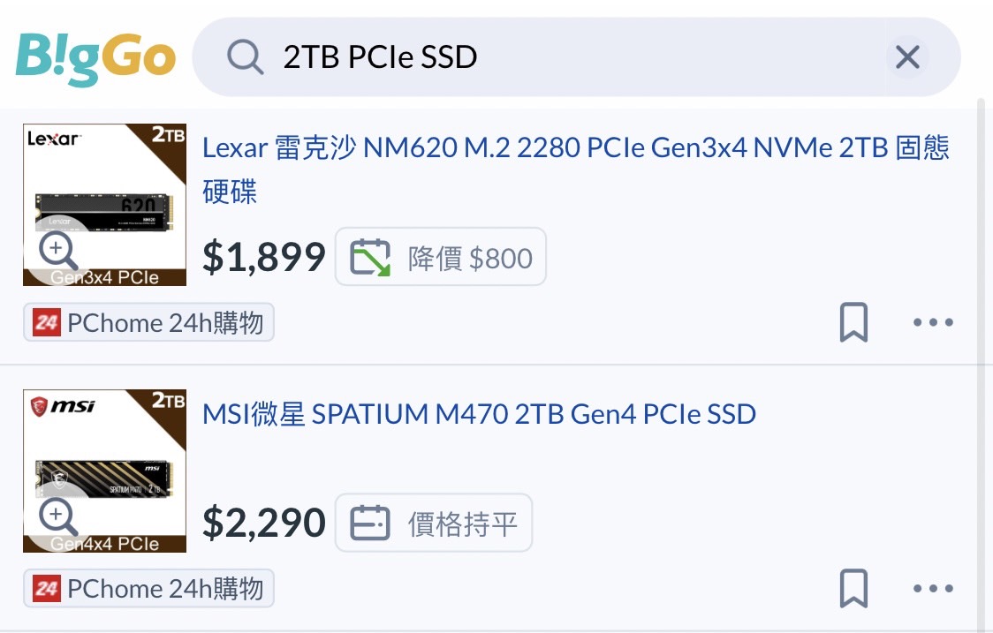This screenshot has width=993, height=633.
Task: View the 價格持平 price history
Action: pyautogui.click(x=434, y=524)
